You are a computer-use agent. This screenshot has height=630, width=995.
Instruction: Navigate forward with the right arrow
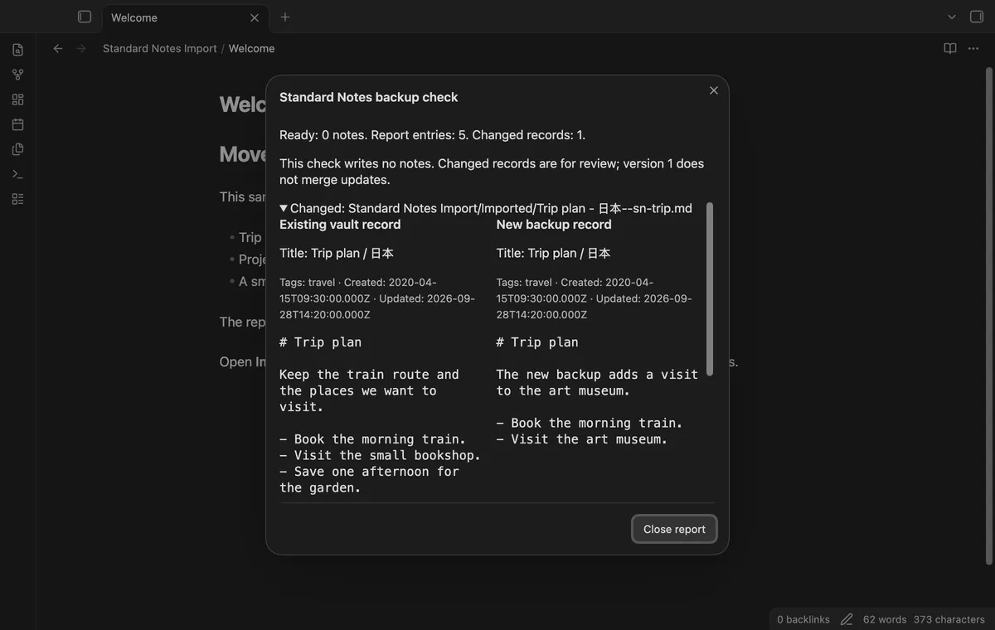tap(81, 48)
